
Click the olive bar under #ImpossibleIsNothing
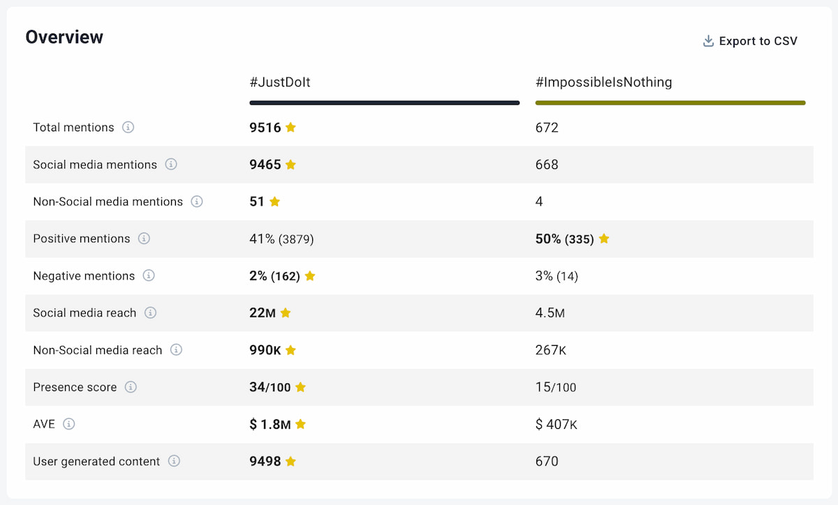(x=670, y=102)
